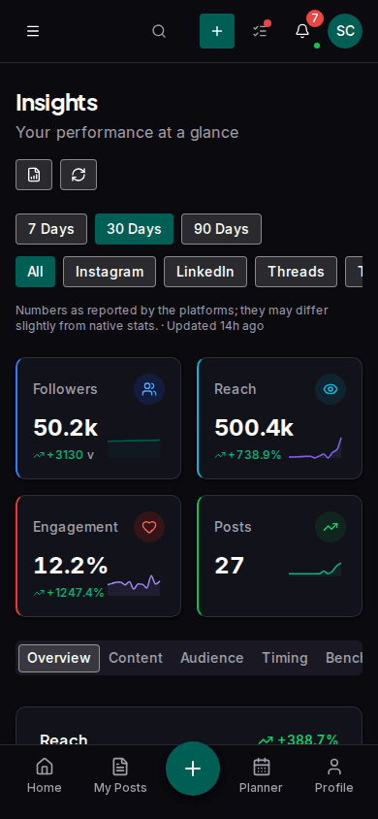Open My Posts in bottom navigation
The height and width of the screenshot is (819, 378).
[x=120, y=775]
